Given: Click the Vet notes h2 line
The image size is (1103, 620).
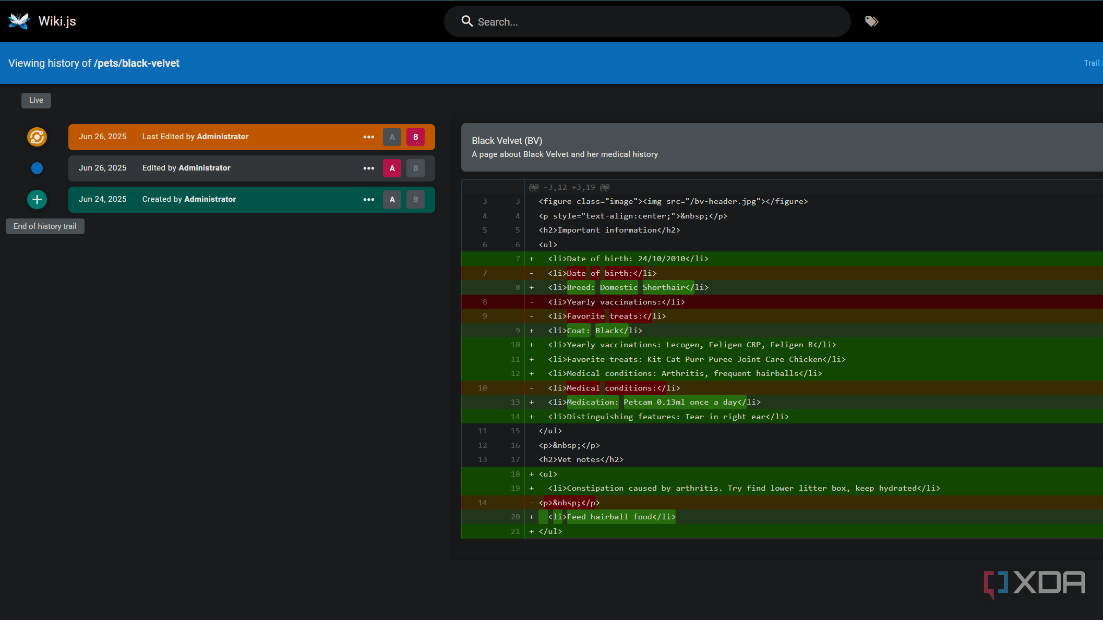Looking at the screenshot, I should [x=782, y=459].
